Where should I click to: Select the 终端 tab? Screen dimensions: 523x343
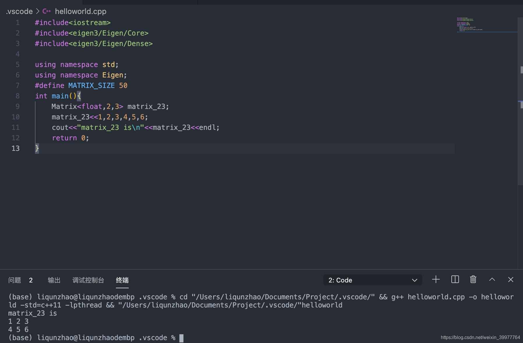(x=122, y=280)
